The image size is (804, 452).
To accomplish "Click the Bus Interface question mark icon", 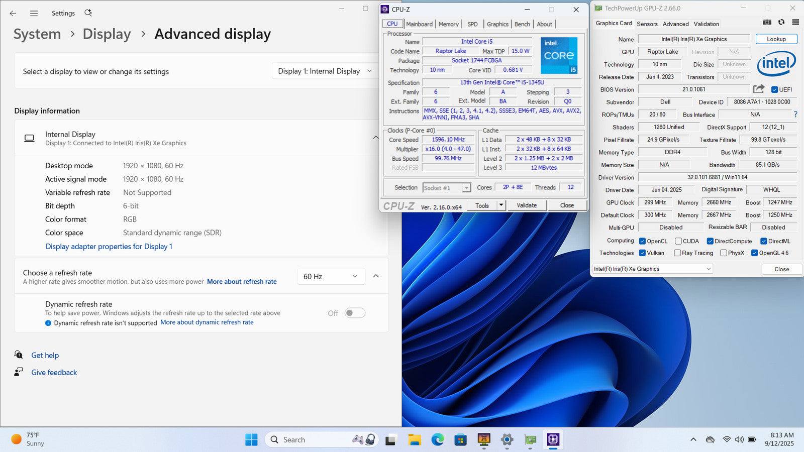I will [x=795, y=115].
